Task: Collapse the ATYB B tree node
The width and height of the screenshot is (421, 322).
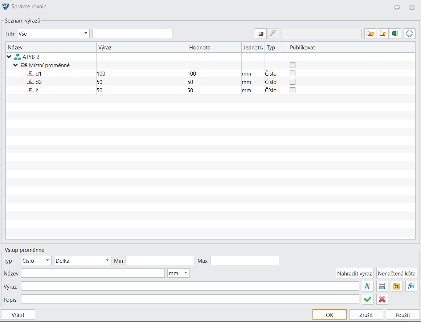Action: pyautogui.click(x=9, y=57)
